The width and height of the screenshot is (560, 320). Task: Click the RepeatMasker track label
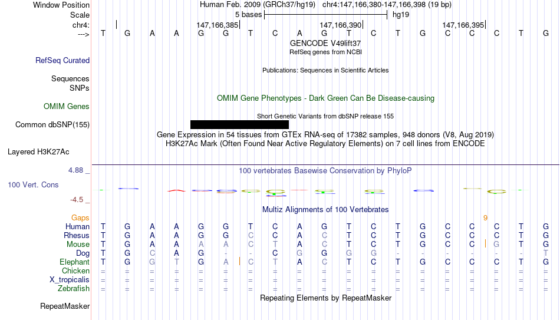[65, 306]
